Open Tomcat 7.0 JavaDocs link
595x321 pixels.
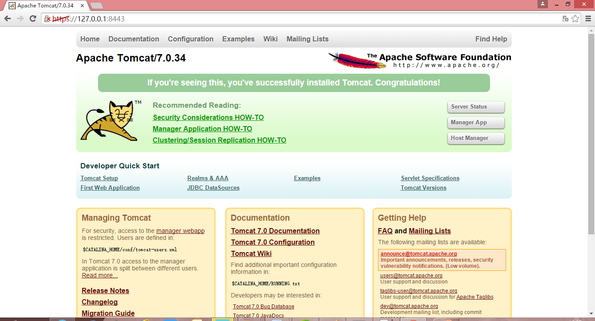tap(258, 316)
